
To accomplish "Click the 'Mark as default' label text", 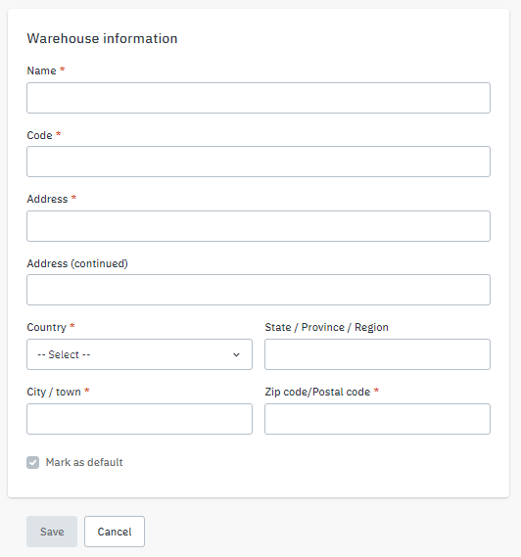I will tap(84, 462).
